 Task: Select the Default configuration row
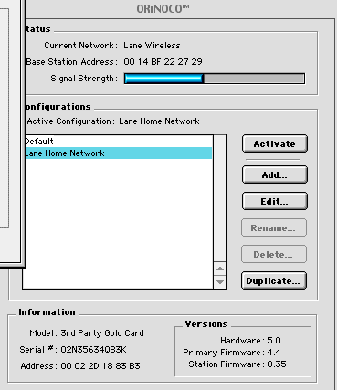pyautogui.click(x=119, y=142)
